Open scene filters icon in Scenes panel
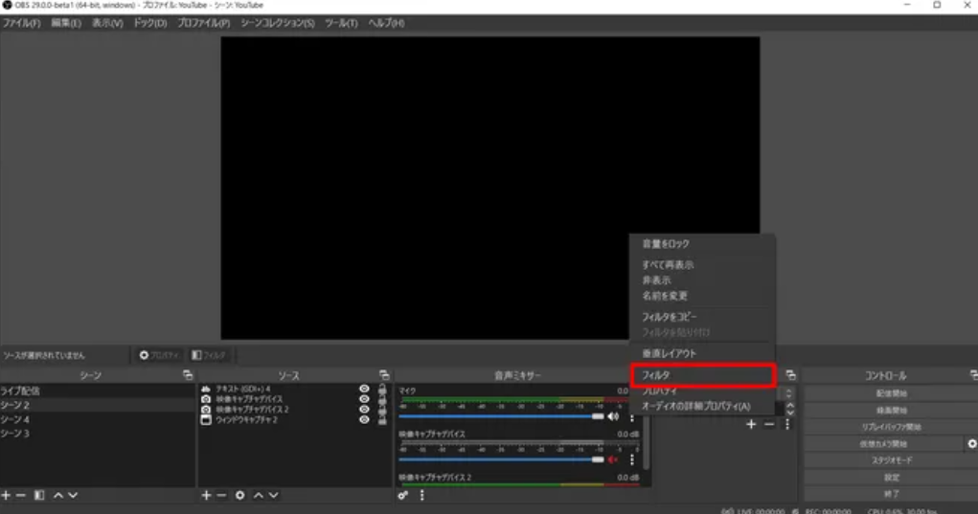The height and width of the screenshot is (514, 978). point(39,495)
